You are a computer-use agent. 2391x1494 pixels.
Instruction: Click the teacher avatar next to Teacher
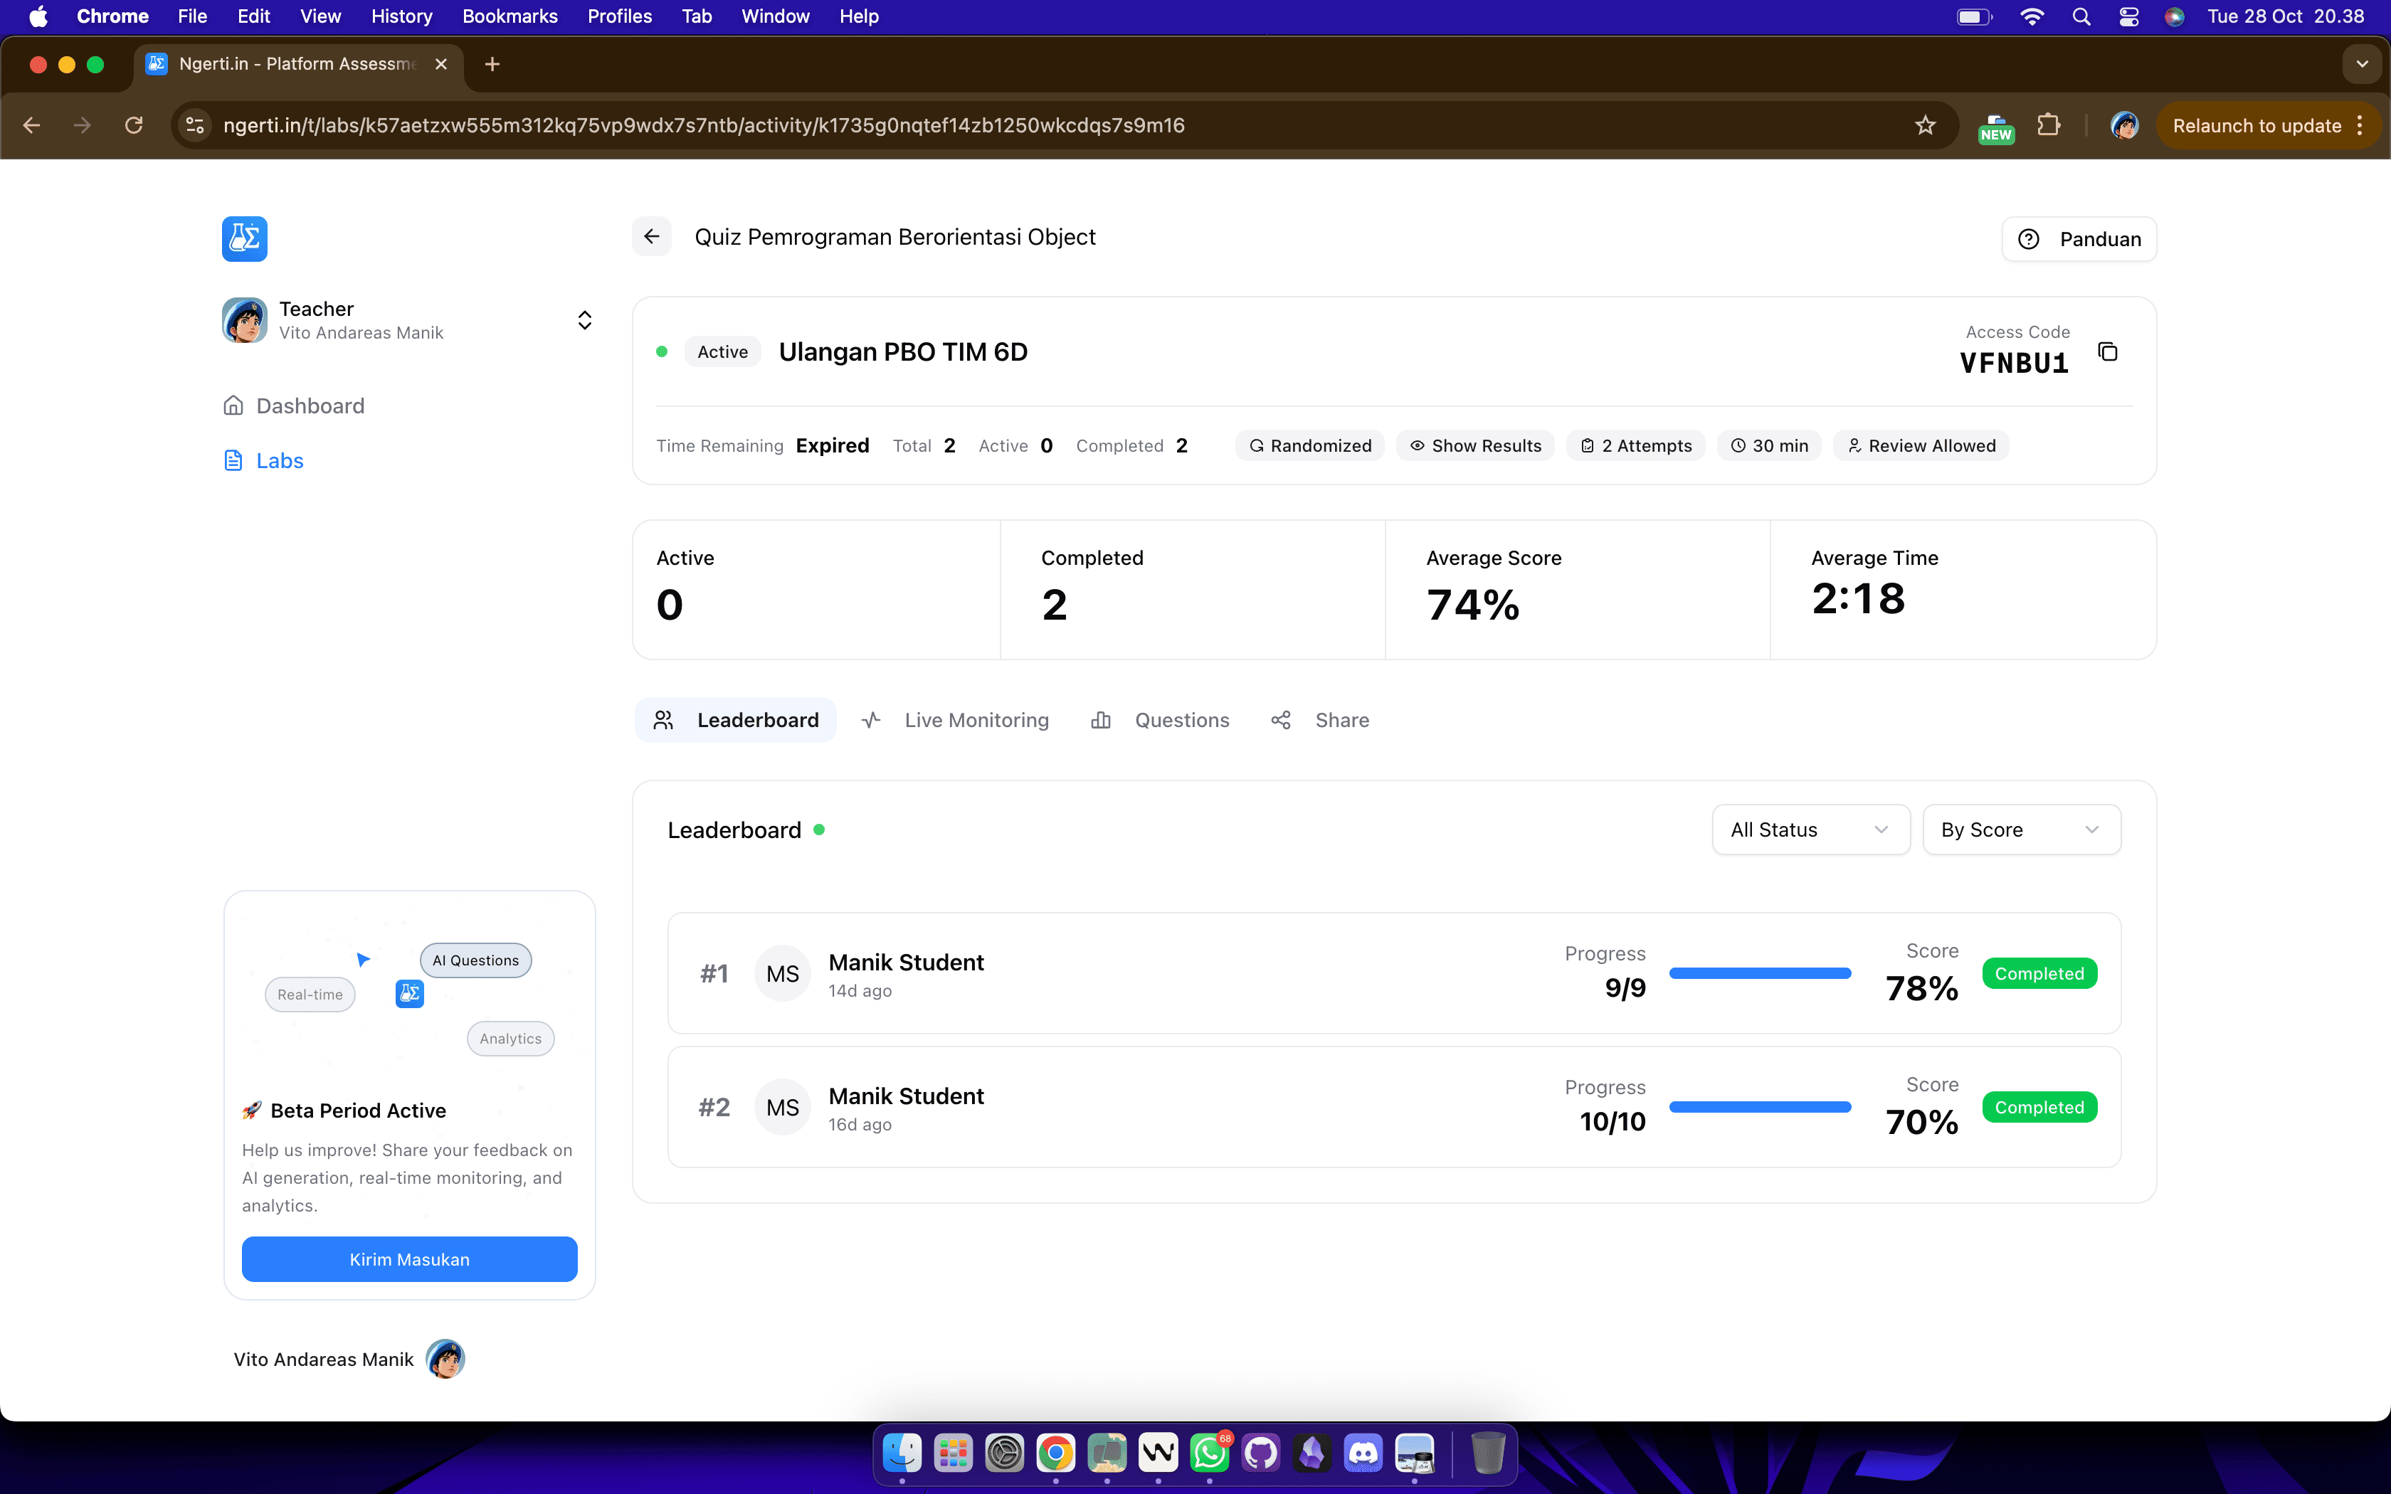click(x=244, y=320)
